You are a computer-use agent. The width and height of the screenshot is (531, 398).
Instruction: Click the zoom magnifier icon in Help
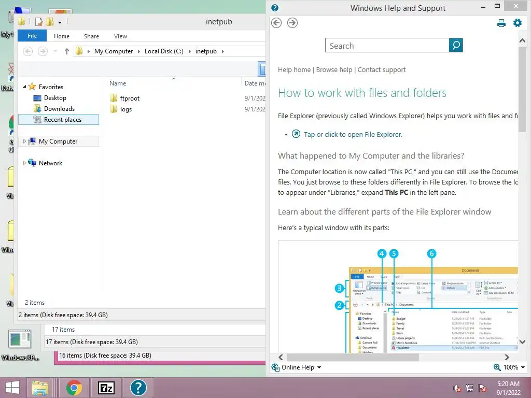[497, 367]
